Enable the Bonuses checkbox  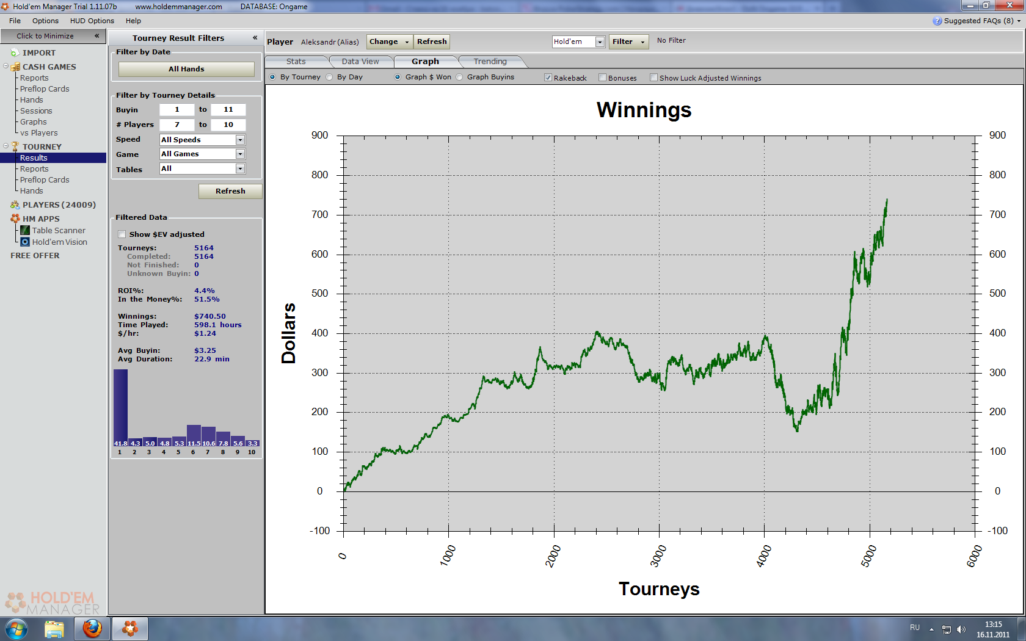pos(602,78)
